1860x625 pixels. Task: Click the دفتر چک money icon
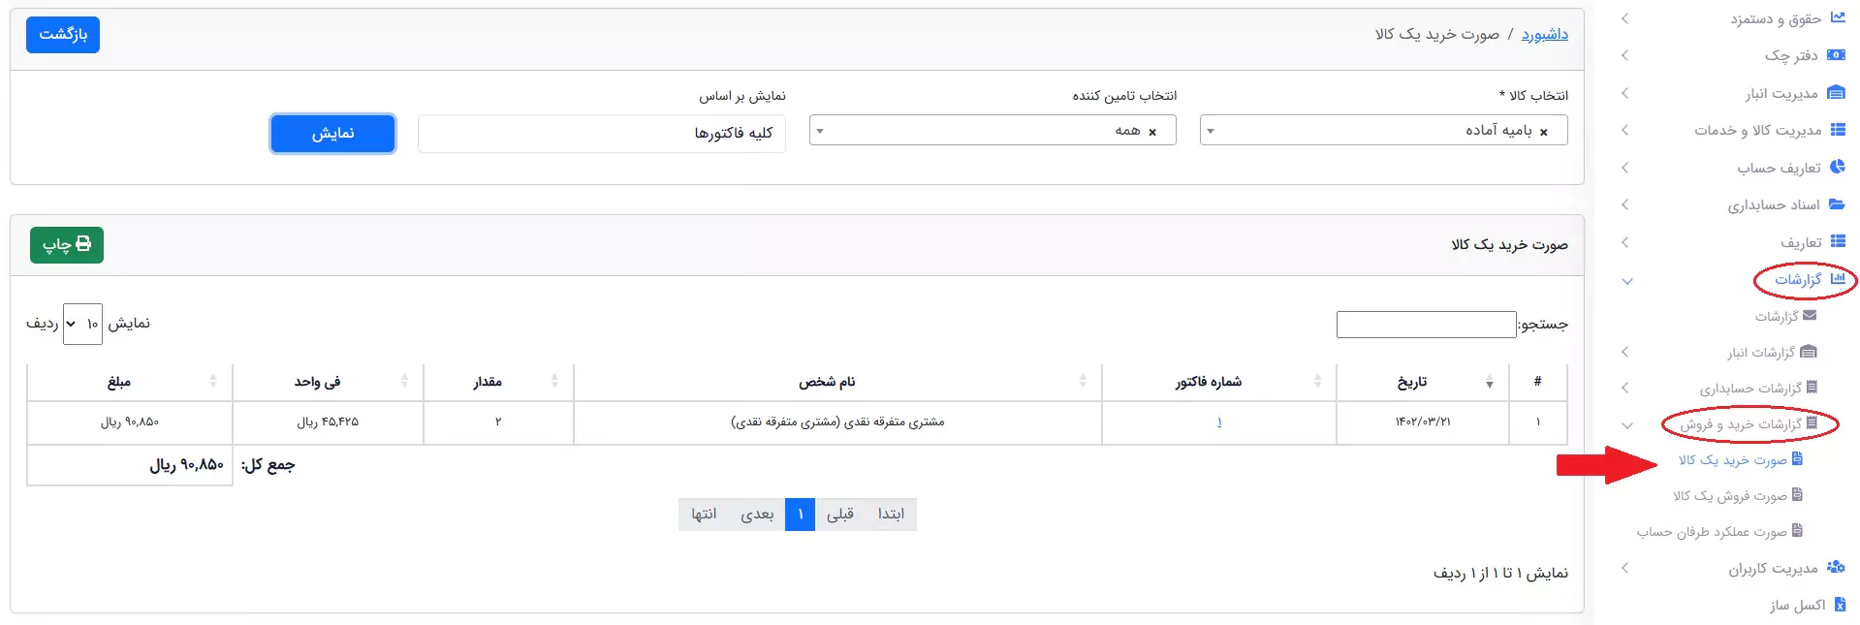(1836, 55)
